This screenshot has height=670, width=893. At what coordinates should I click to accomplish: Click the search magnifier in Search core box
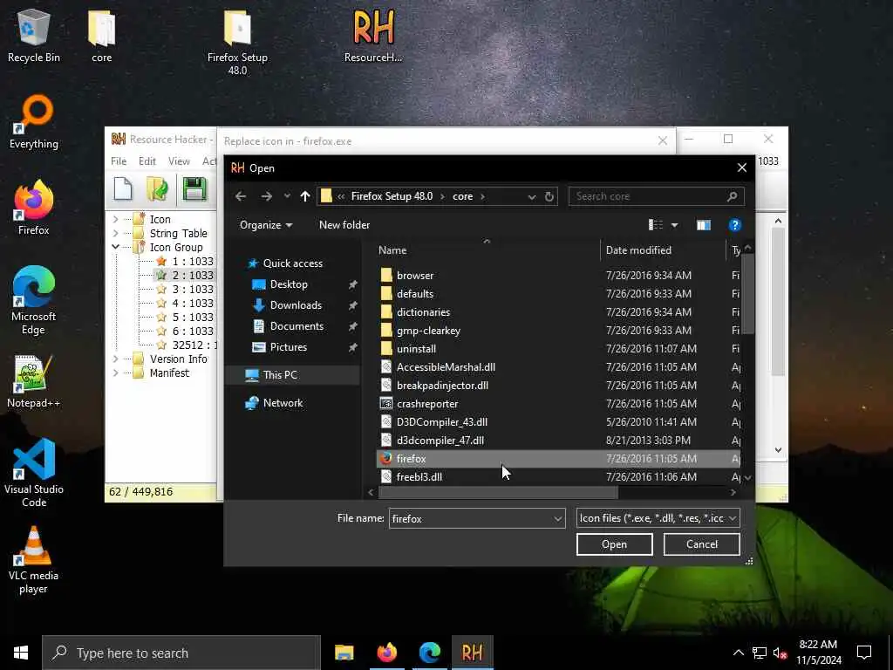point(733,196)
